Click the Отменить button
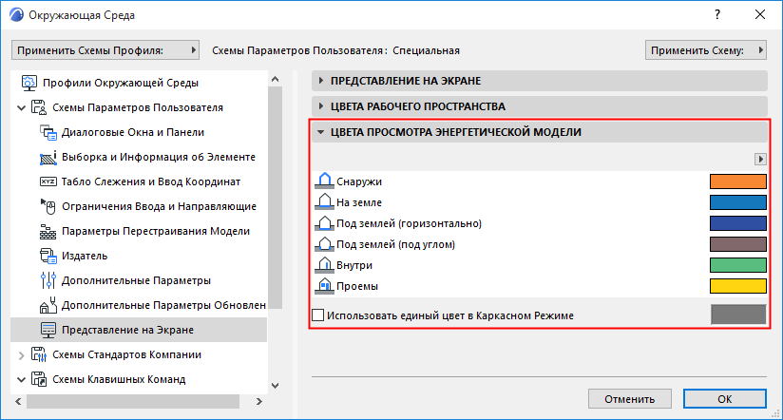Image resolution: width=783 pixels, height=420 pixels. [630, 399]
